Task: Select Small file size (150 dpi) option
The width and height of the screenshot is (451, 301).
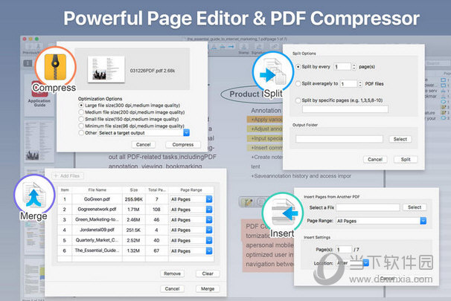Action: [x=81, y=119]
